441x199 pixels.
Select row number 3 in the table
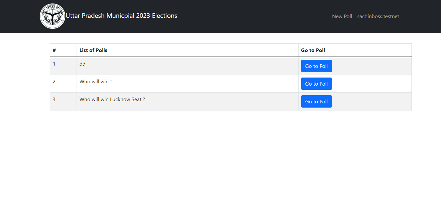[x=54, y=99]
